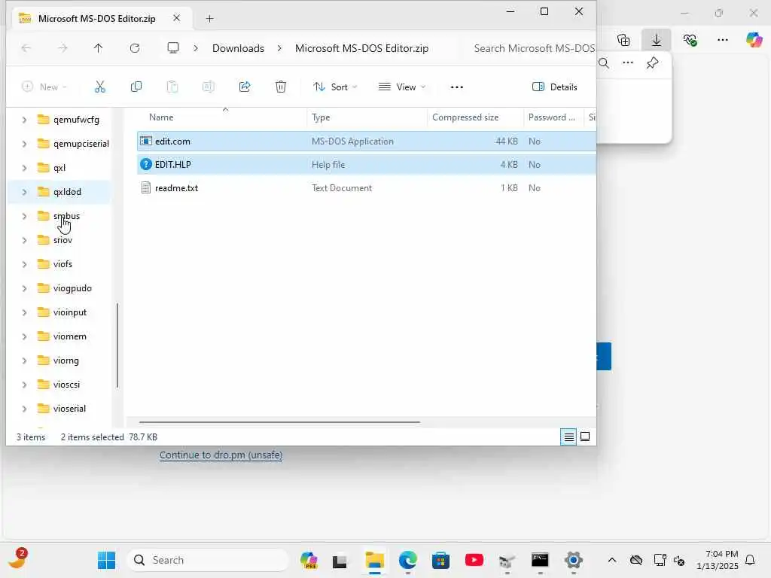Viewport: 771px width, 578px height.
Task: Click the Delete trash can icon
Action: point(281,87)
